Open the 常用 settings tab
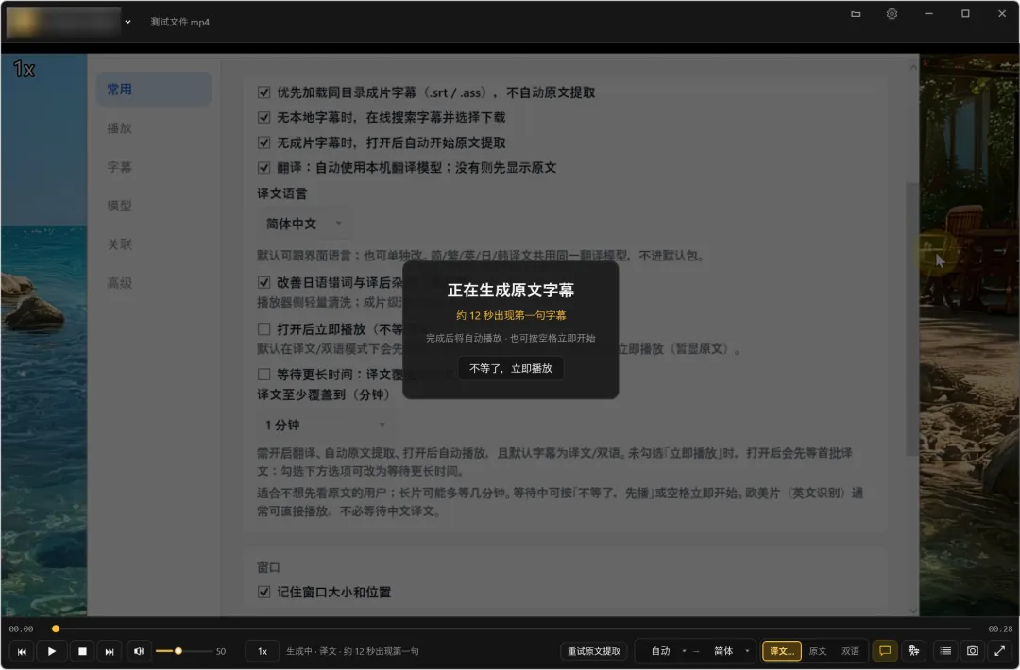 tap(154, 90)
